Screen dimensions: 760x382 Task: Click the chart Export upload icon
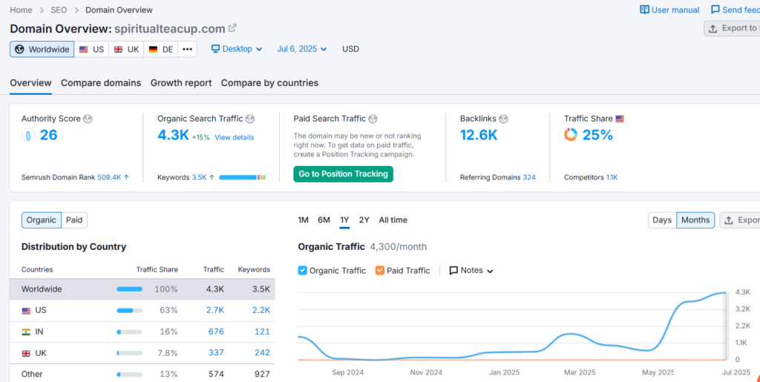(x=729, y=220)
